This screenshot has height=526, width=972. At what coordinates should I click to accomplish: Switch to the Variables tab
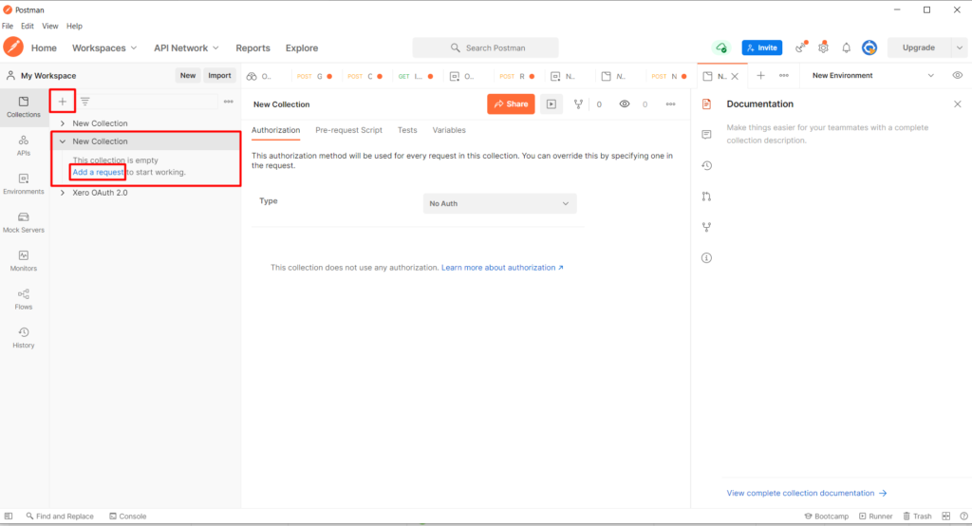tap(449, 130)
